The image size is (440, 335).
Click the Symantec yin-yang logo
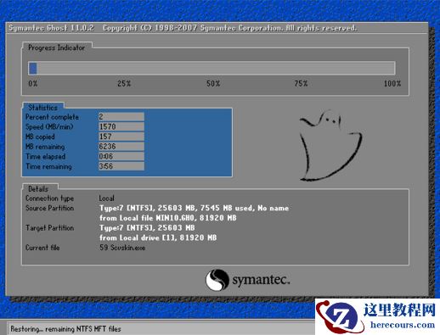[217, 280]
